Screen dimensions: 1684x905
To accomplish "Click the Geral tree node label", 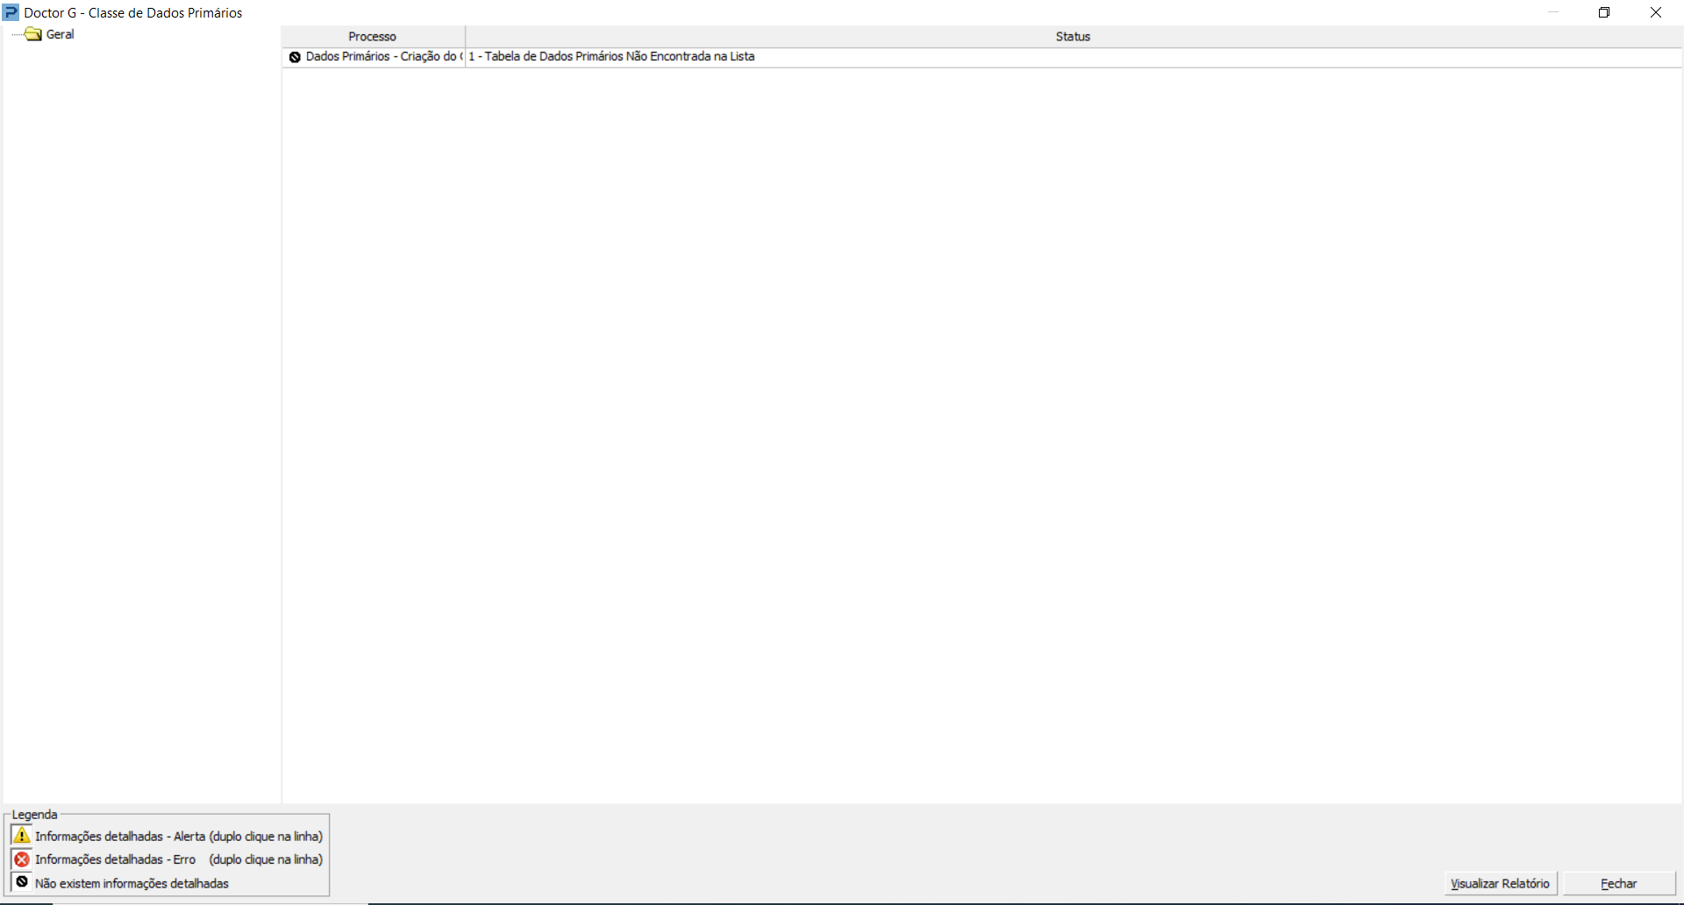I will coord(60,34).
